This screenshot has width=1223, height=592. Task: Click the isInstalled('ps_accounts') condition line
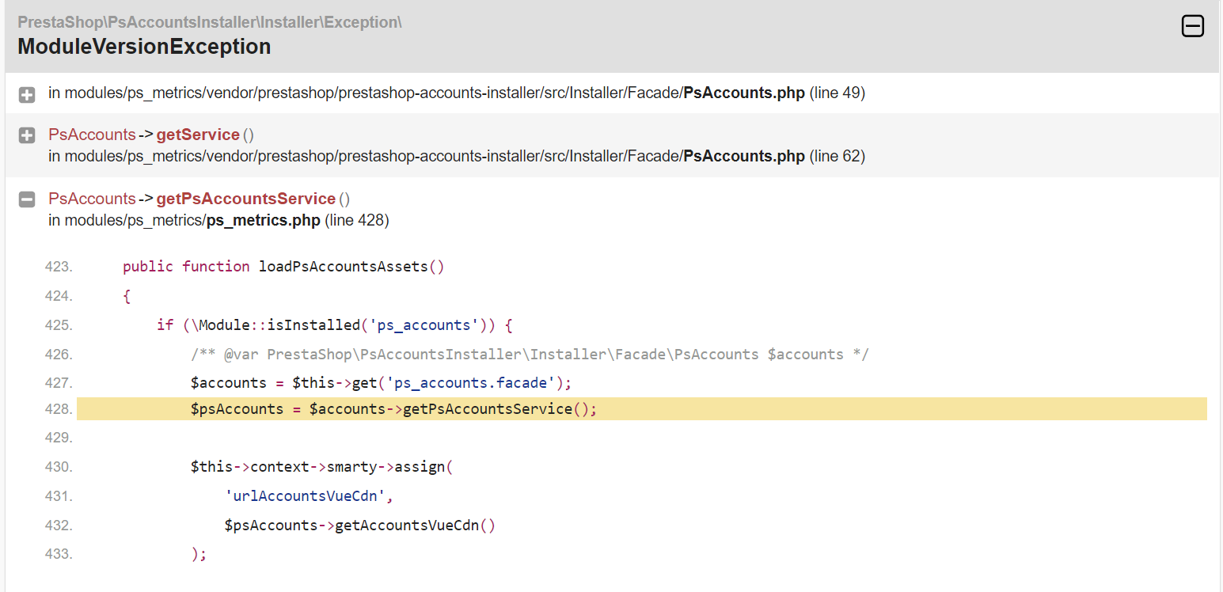tap(335, 325)
